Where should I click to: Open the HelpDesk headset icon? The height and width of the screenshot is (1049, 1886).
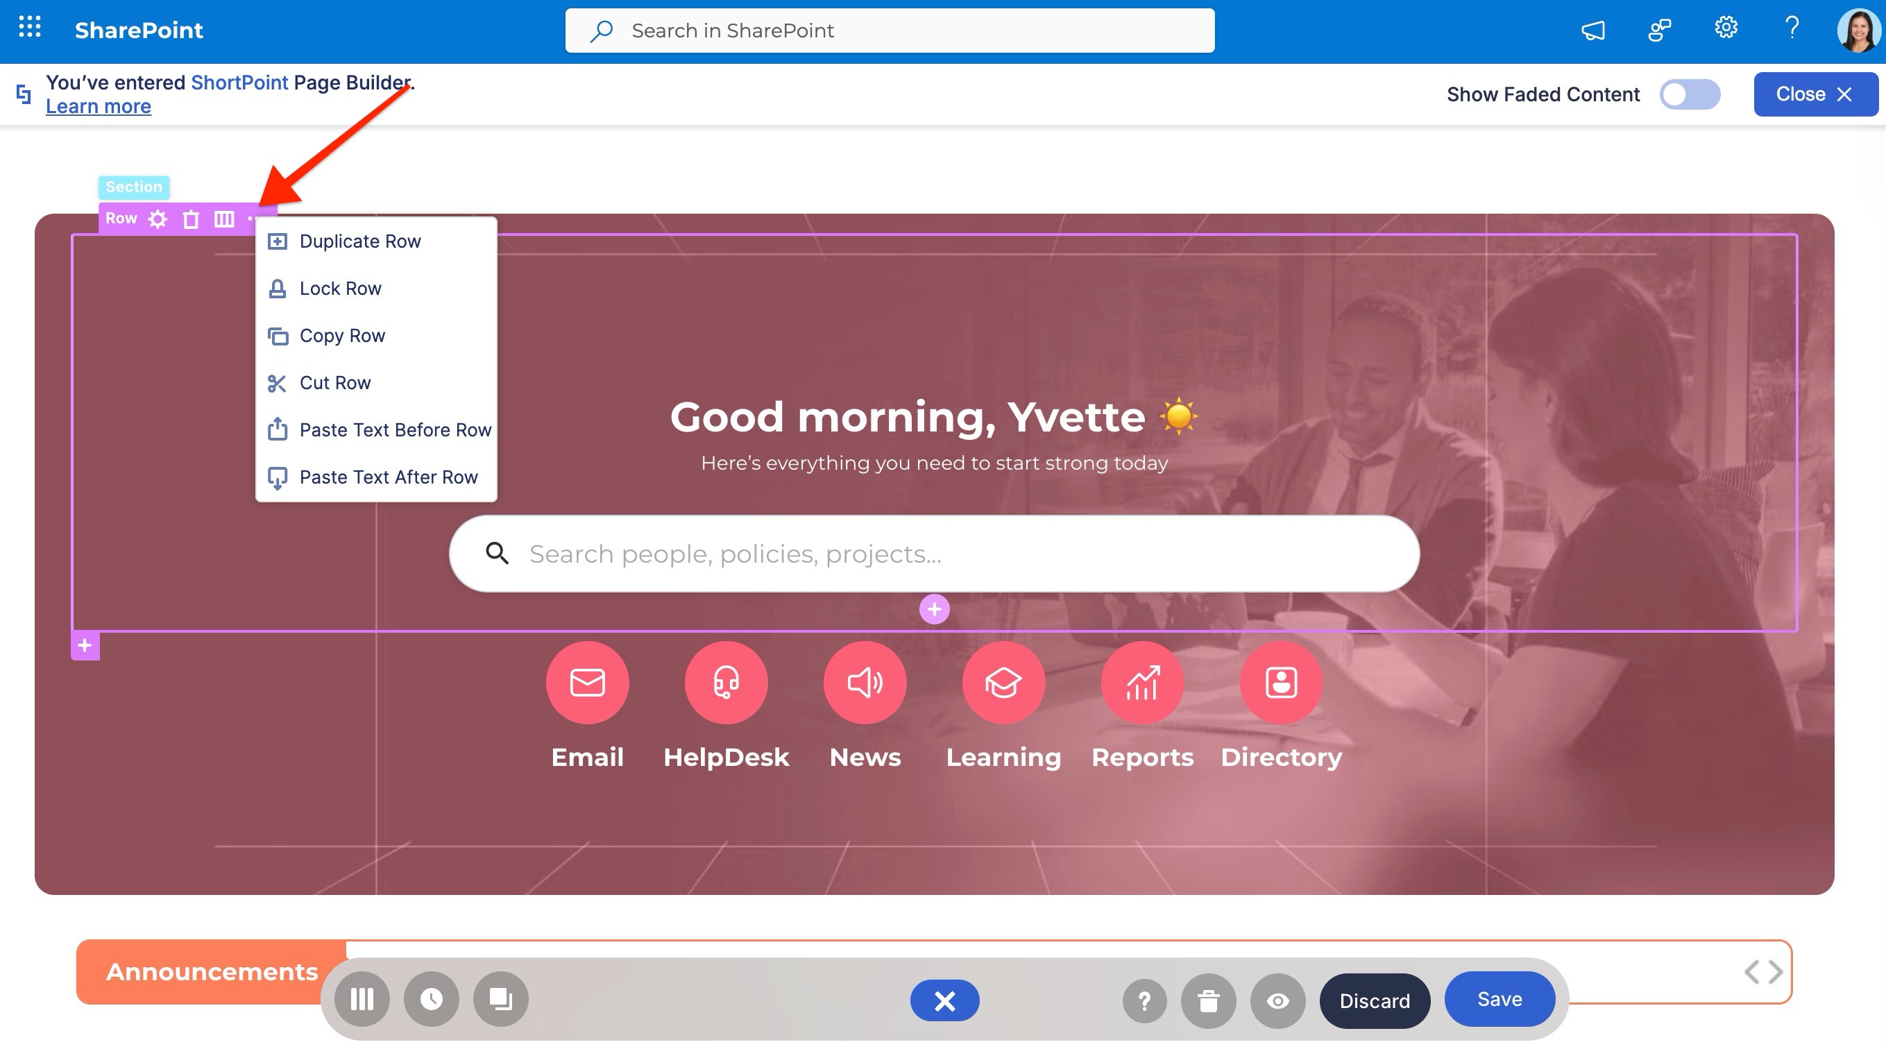[x=726, y=682]
